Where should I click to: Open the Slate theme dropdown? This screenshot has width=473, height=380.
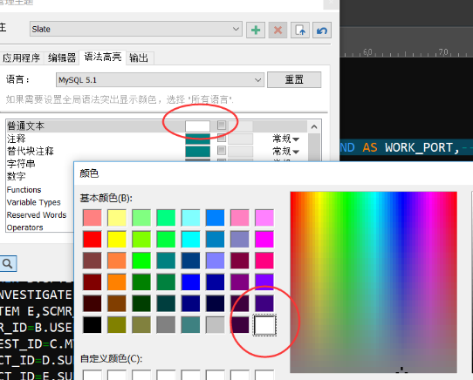[x=136, y=29]
